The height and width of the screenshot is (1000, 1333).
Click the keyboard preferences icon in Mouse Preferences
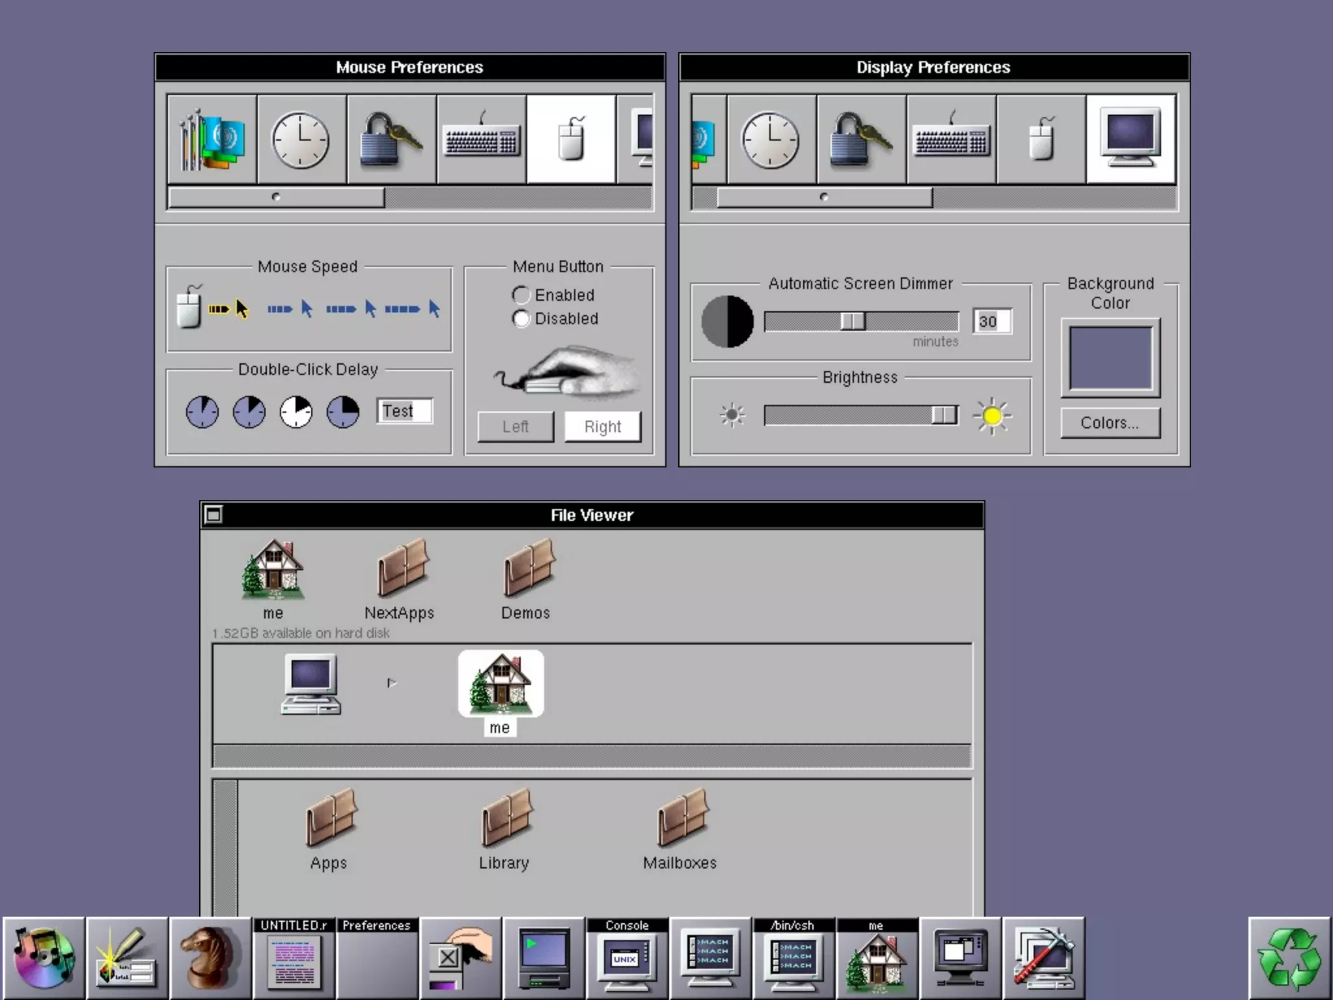click(482, 139)
